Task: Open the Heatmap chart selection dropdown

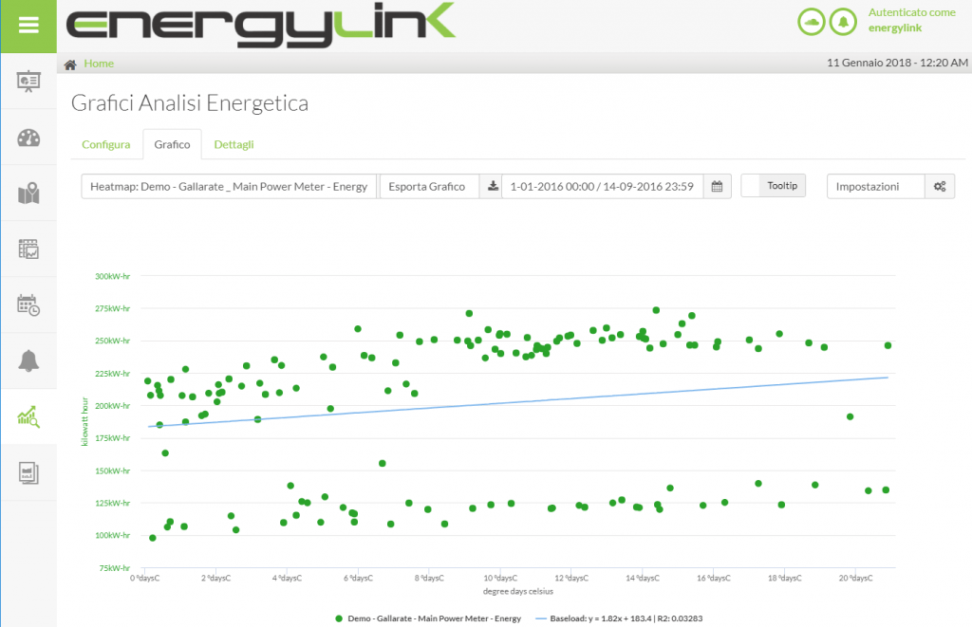Action: tap(227, 186)
